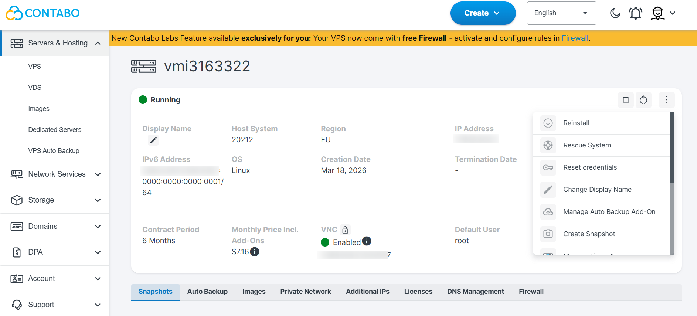Screen dimensions: 697x316
Task: Click the VNC lock icon
Action: tap(345, 230)
